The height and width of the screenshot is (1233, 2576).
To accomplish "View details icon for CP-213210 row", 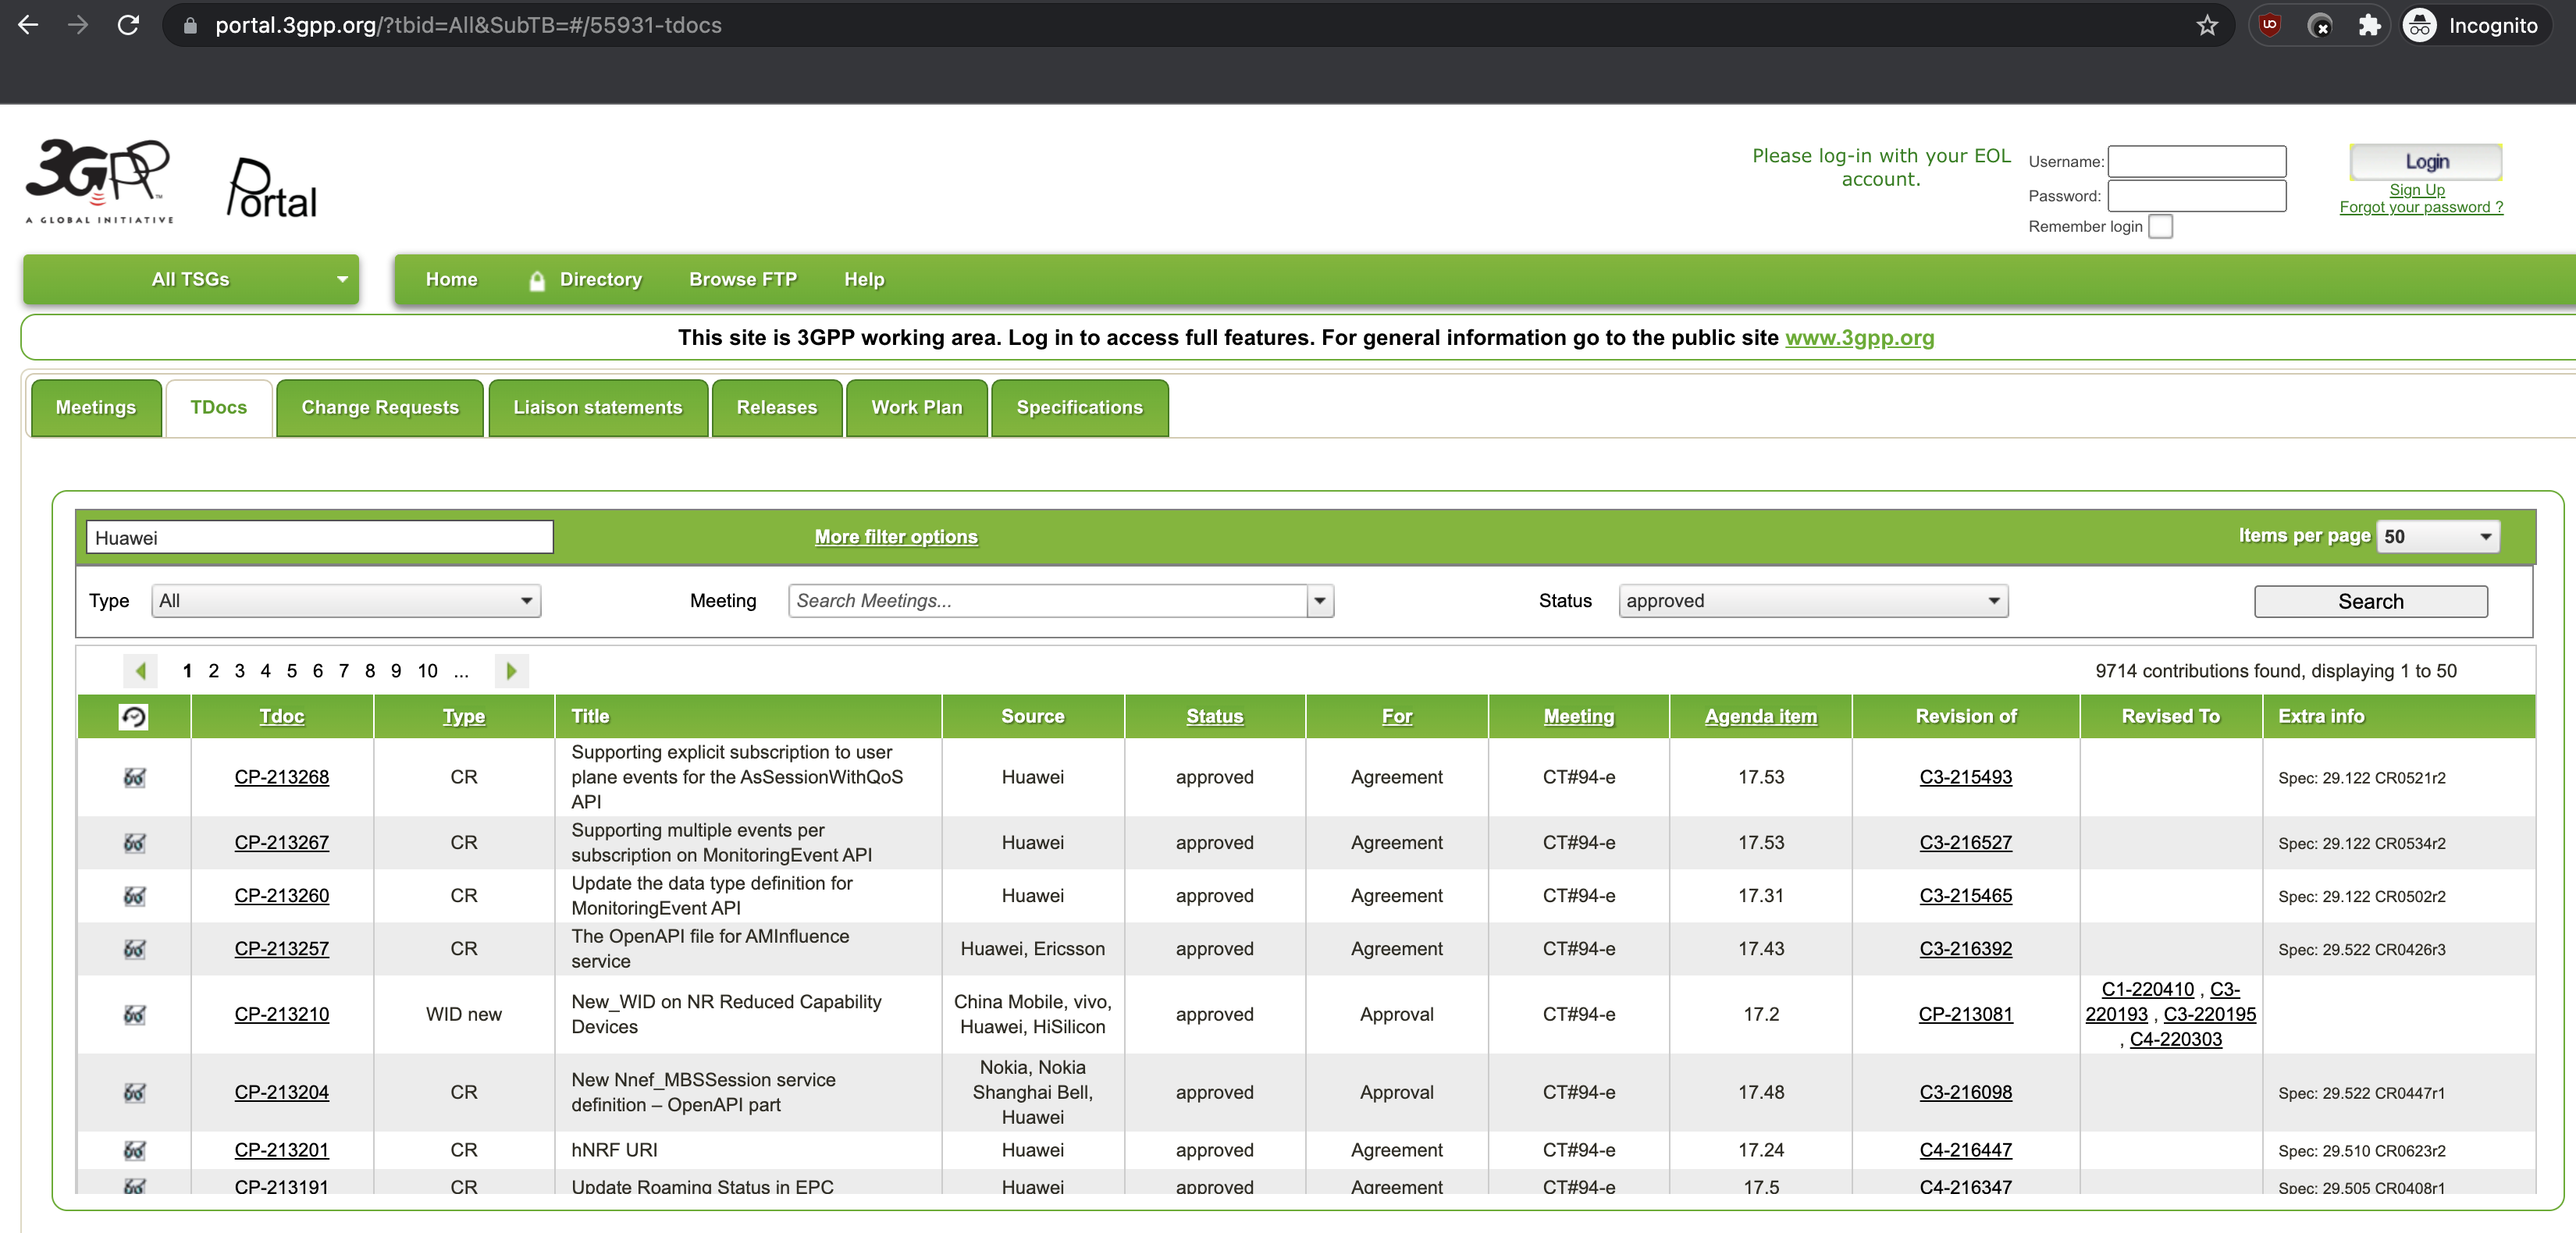I will tap(134, 1014).
